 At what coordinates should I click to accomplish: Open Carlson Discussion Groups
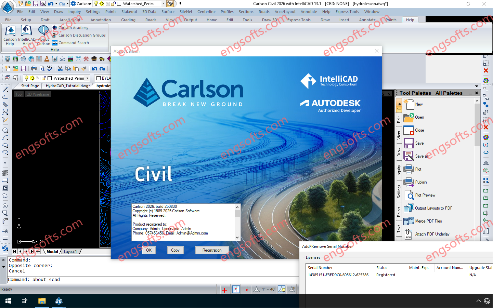[79, 35]
